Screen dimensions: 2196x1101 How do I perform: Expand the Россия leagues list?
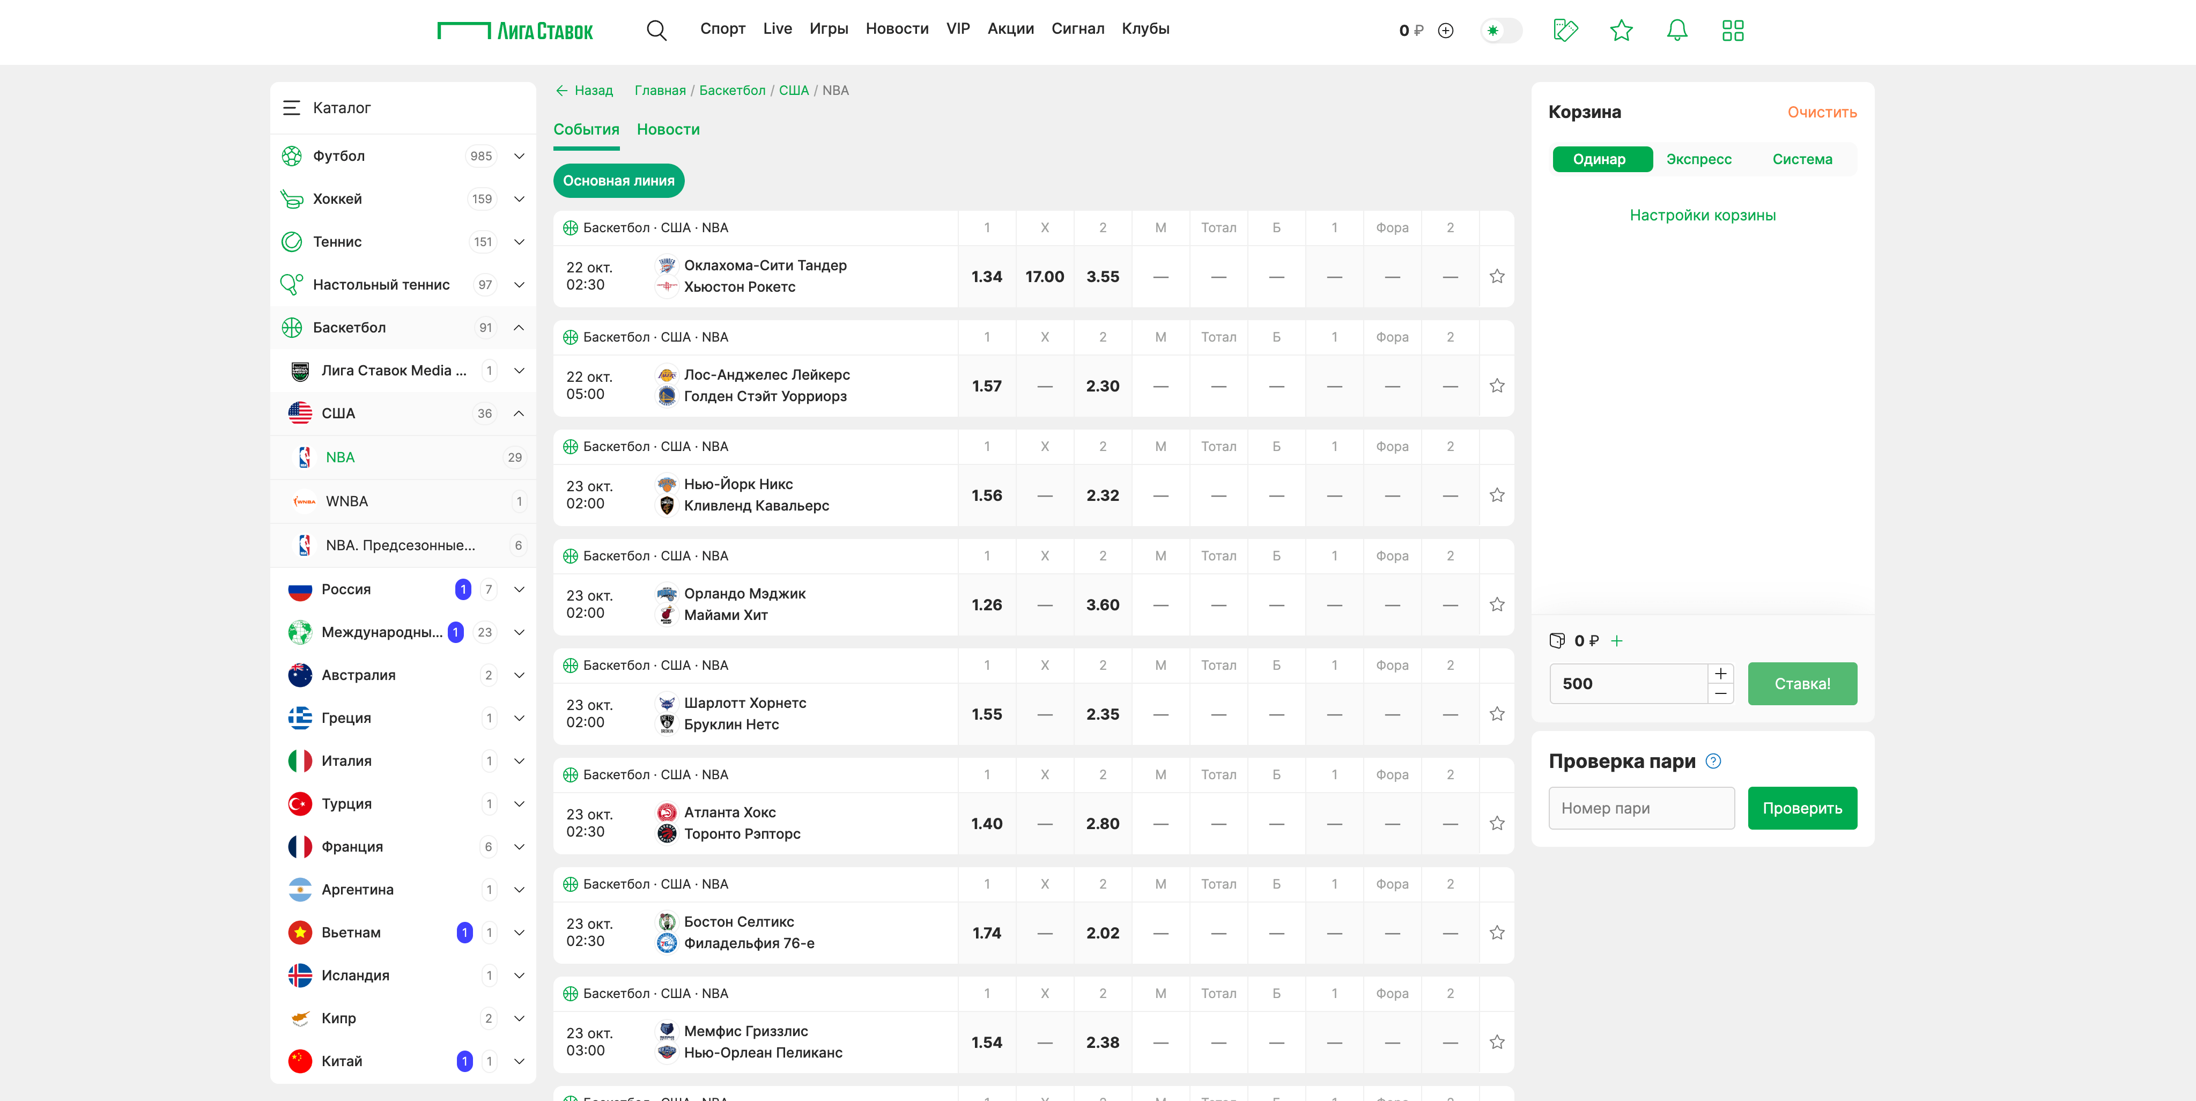point(519,589)
